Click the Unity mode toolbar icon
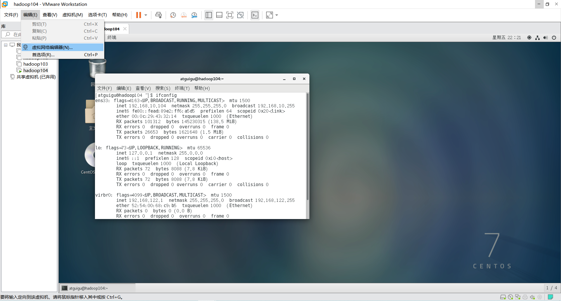Image resolution: width=561 pixels, height=301 pixels. tap(240, 15)
